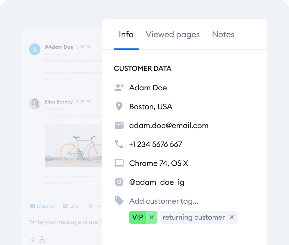Click the Chrome 74, OS X text
289x245 pixels.
pos(159,163)
